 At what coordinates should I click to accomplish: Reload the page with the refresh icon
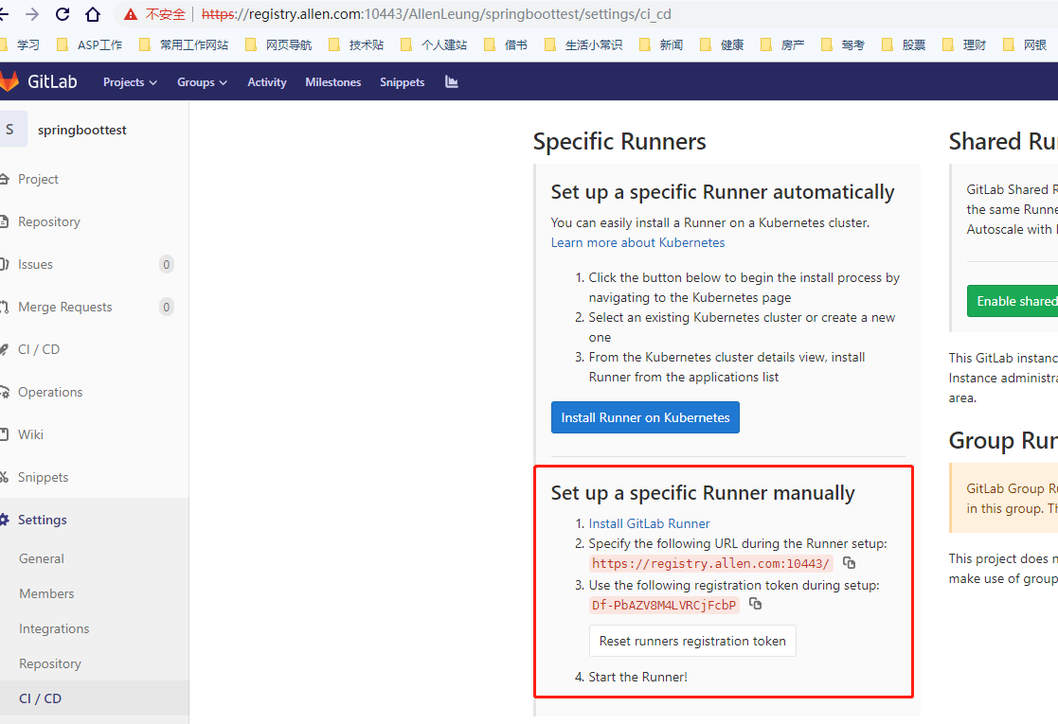coord(62,13)
